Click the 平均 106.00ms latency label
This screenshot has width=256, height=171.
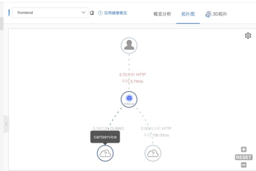[x=156, y=135]
